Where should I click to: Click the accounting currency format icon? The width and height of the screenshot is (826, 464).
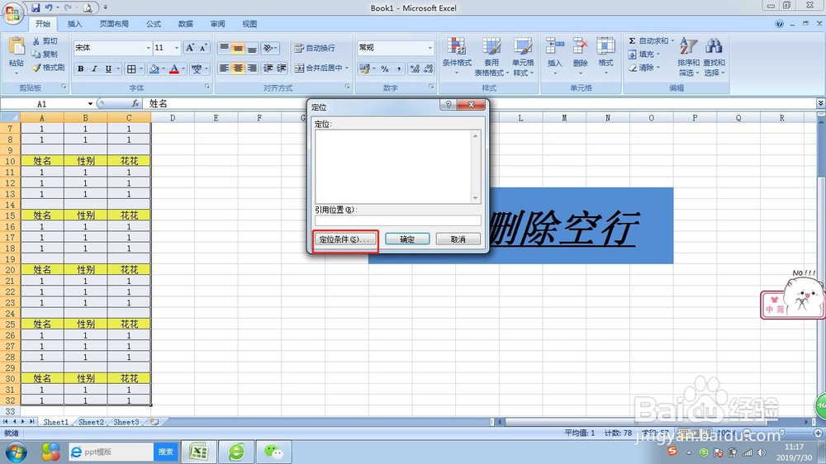pos(363,69)
